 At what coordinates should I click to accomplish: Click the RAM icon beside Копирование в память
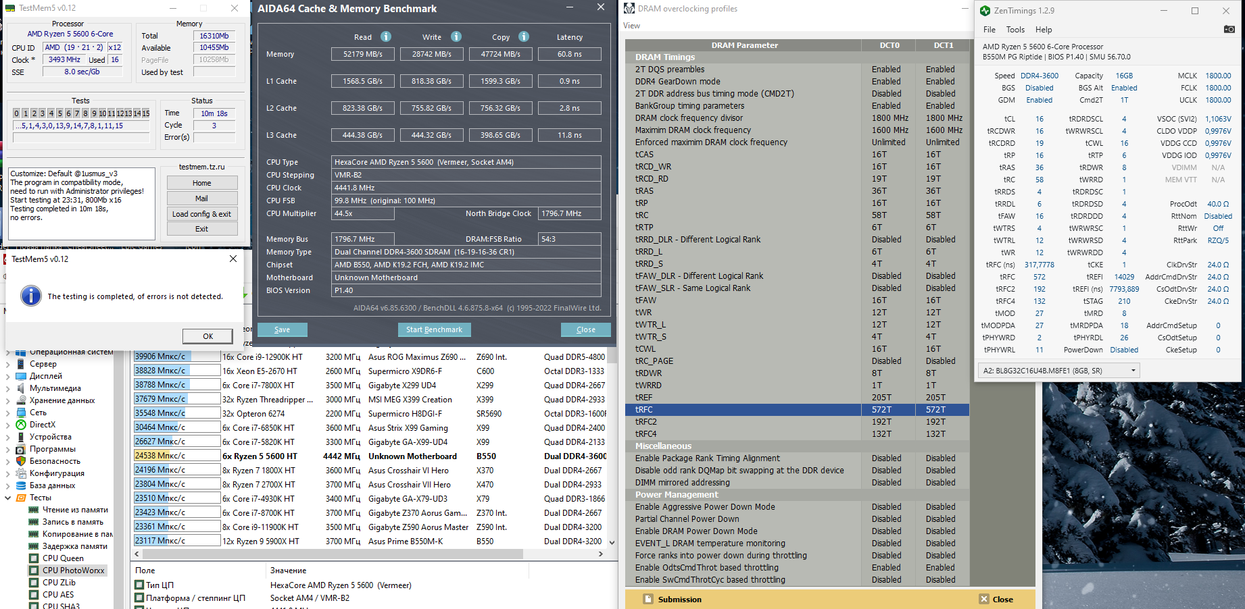34,534
